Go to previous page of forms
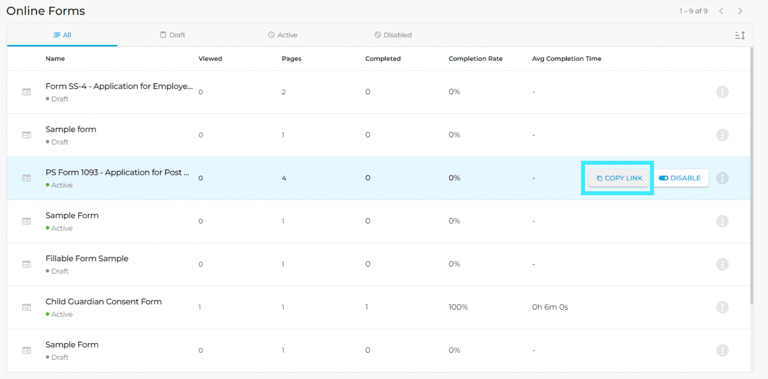Image resolution: width=768 pixels, height=379 pixels. click(721, 11)
